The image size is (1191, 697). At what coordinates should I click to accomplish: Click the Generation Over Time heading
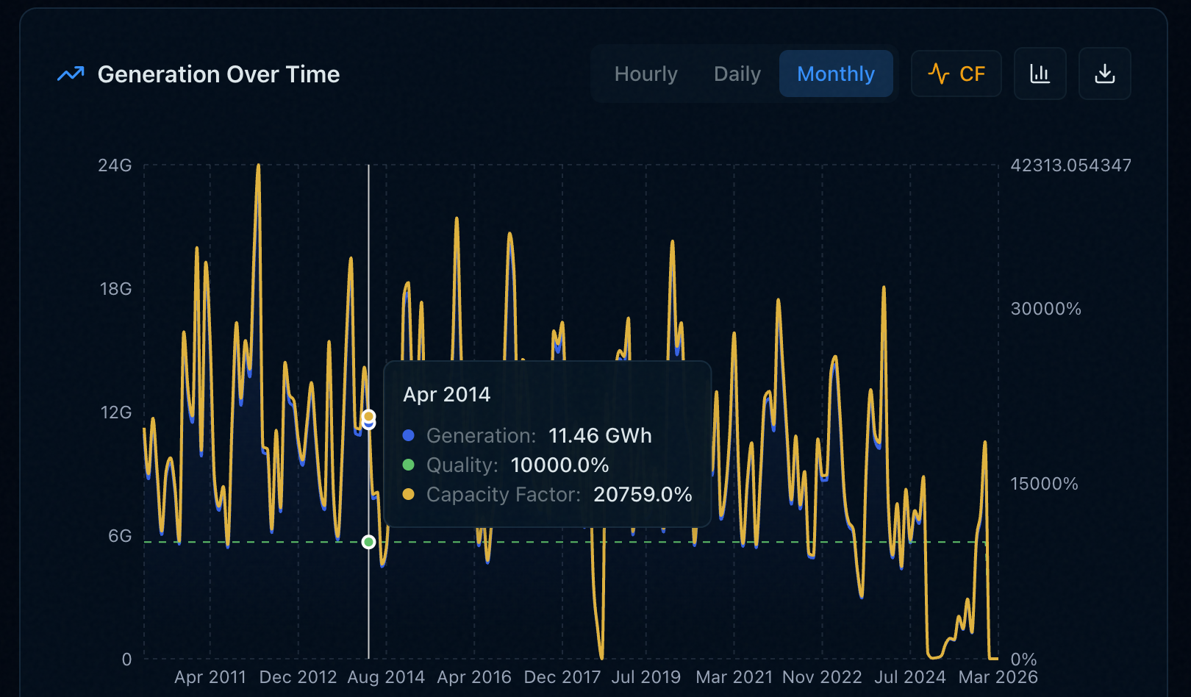(x=218, y=74)
